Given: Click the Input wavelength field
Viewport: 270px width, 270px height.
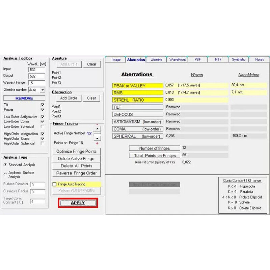Looking at the screenshot, I should [x=37, y=70].
